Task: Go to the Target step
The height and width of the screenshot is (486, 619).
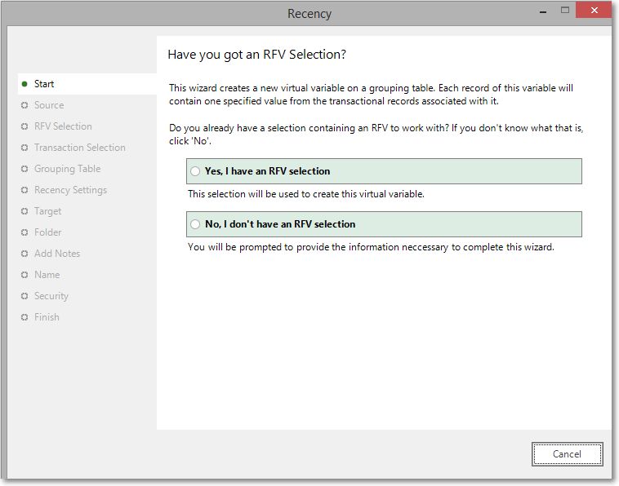Action: tap(47, 211)
